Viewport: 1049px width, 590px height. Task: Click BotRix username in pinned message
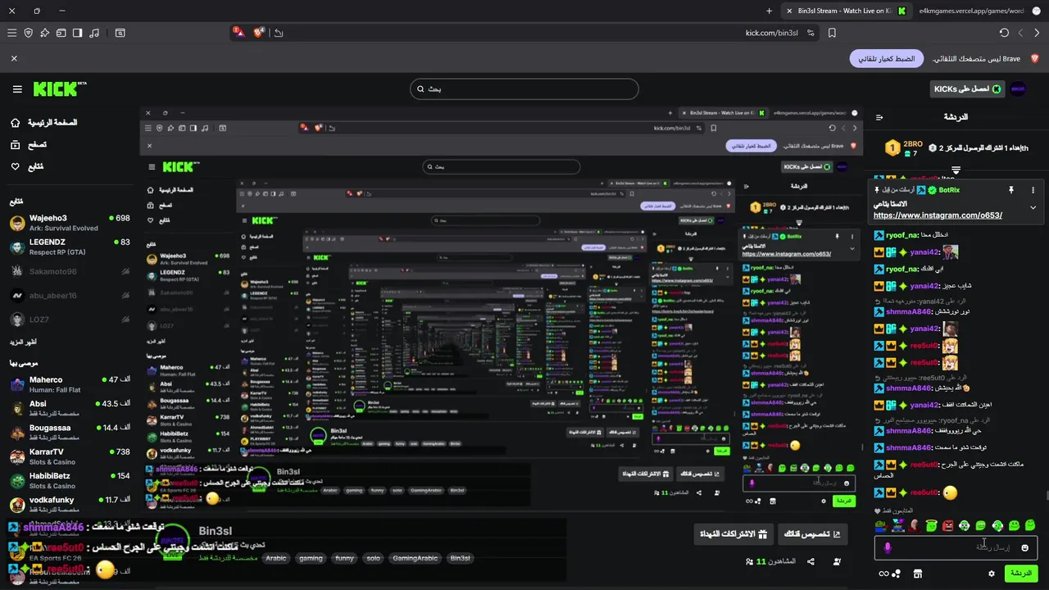[949, 190]
